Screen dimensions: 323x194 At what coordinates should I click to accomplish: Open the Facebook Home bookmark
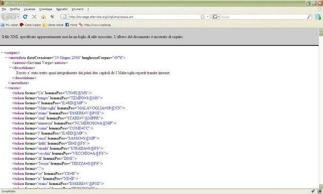(71, 25)
